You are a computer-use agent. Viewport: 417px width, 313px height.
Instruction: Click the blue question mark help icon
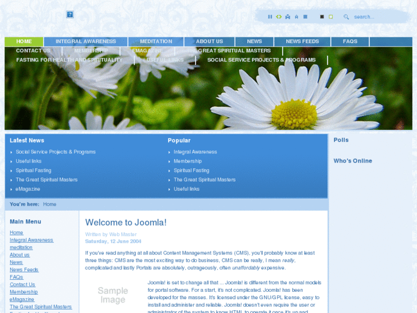(x=70, y=14)
